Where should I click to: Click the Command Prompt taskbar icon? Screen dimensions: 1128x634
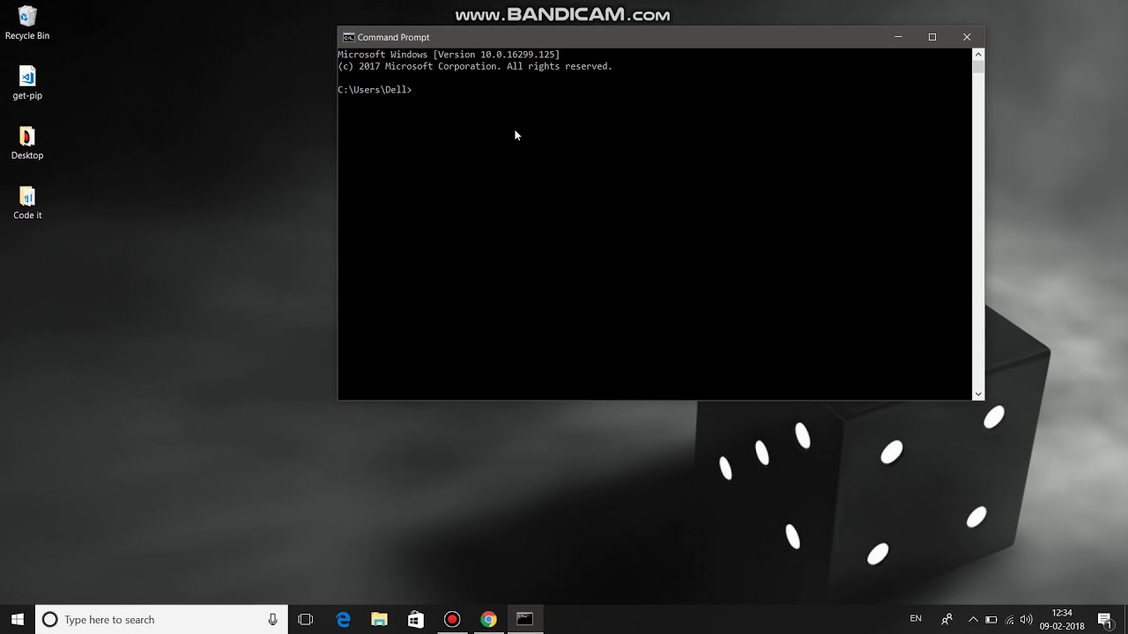[x=524, y=619]
